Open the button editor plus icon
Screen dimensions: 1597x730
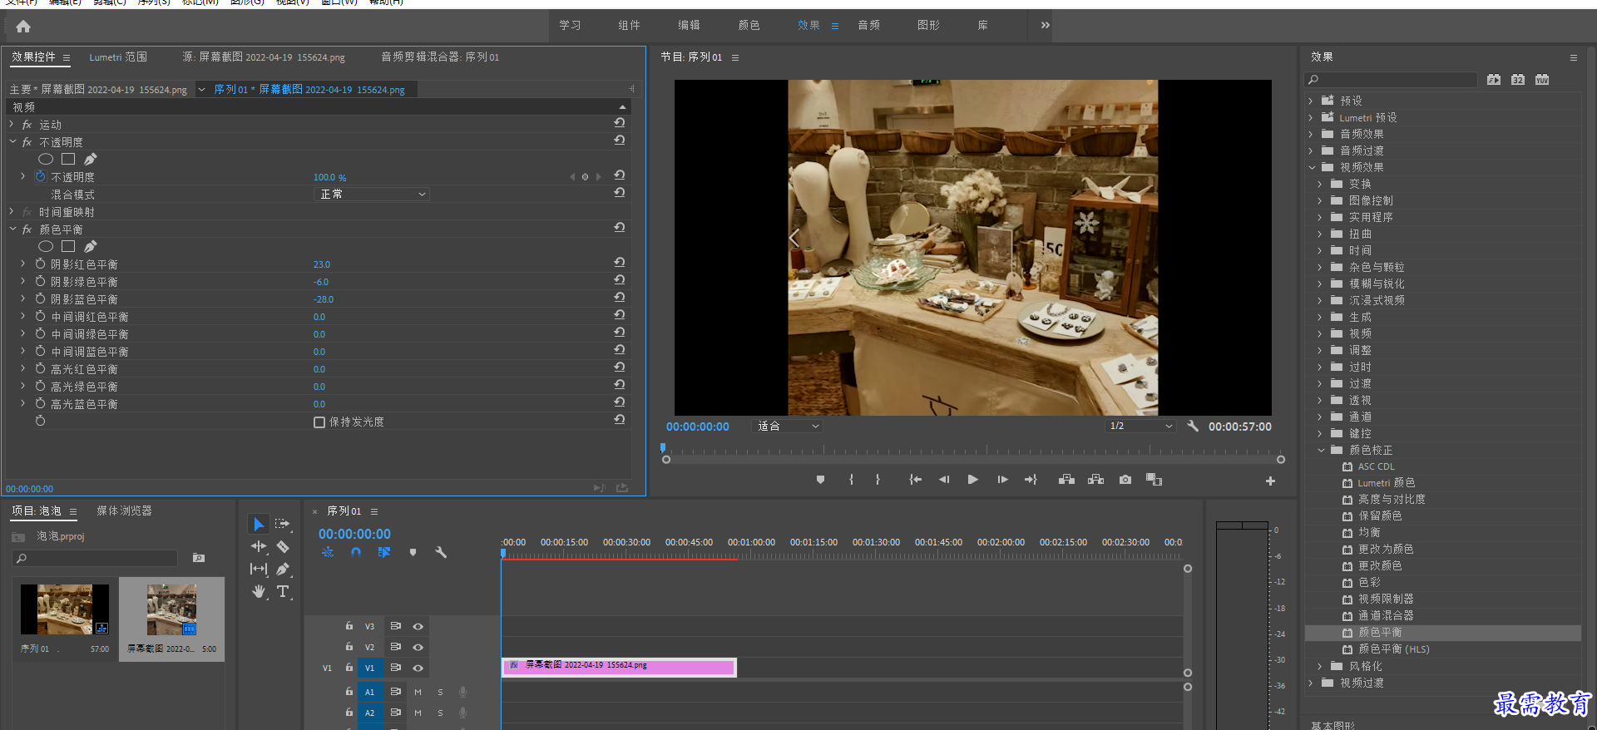(x=1270, y=481)
